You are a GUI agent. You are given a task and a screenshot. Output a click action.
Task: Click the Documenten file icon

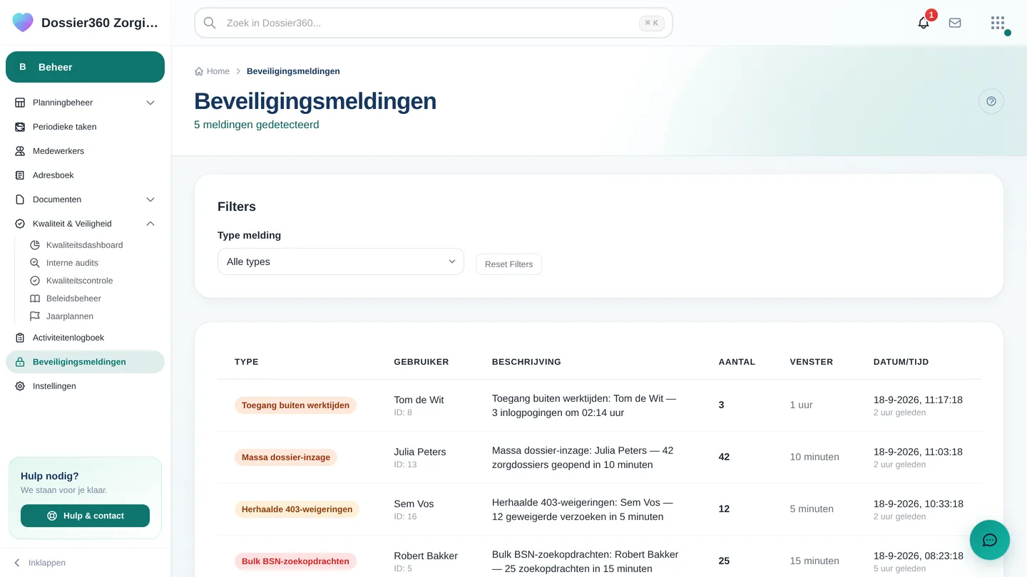[20, 199]
